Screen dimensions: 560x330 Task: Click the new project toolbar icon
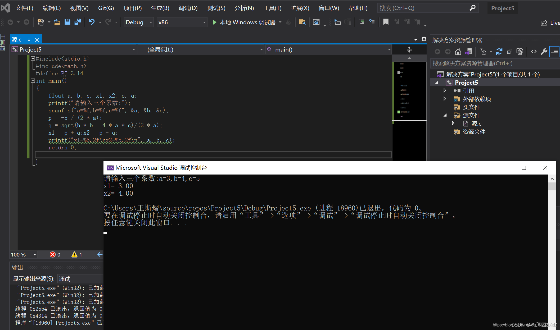[41, 22]
